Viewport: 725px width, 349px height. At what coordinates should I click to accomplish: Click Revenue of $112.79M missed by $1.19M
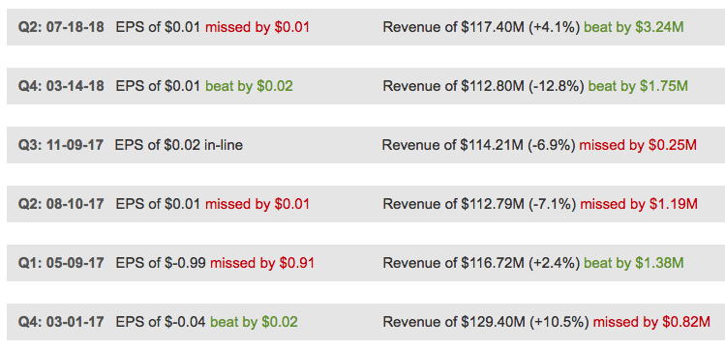point(540,204)
